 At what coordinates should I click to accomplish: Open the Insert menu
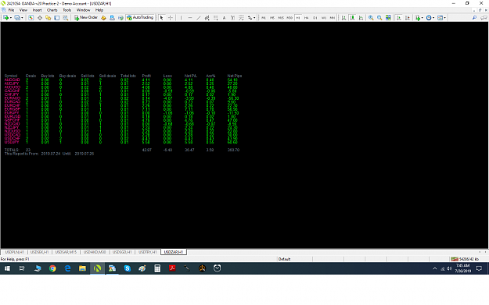point(37,10)
